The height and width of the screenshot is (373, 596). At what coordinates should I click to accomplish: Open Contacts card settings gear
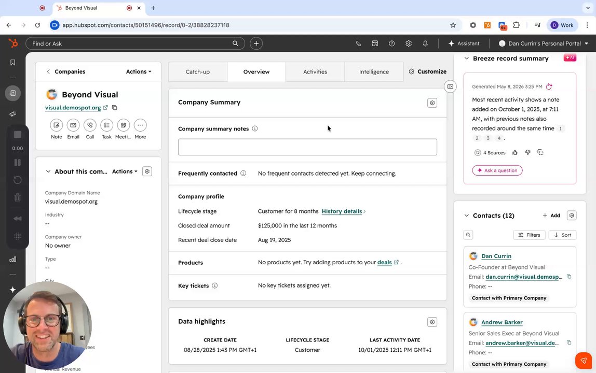click(x=571, y=216)
